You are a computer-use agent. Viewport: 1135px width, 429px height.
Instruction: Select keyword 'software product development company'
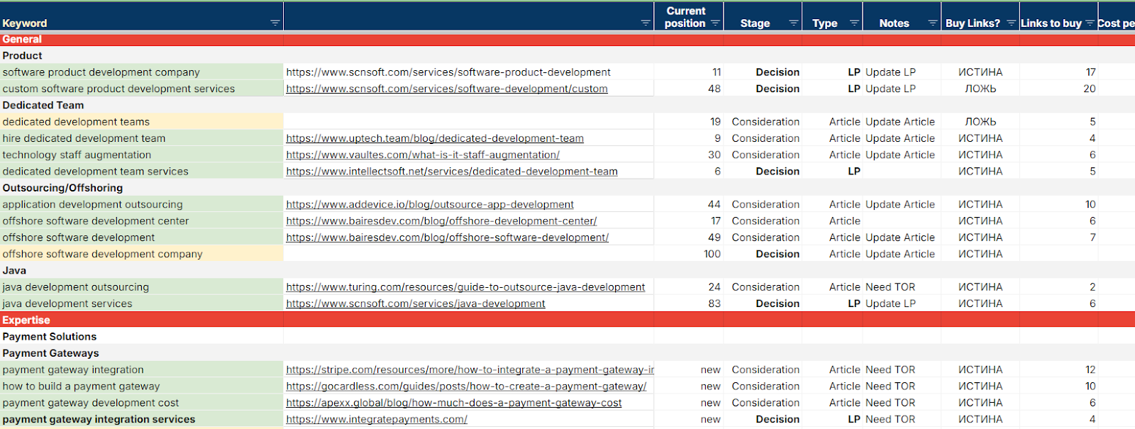[101, 72]
